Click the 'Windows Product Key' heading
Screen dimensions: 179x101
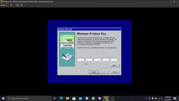pyautogui.click(x=91, y=34)
